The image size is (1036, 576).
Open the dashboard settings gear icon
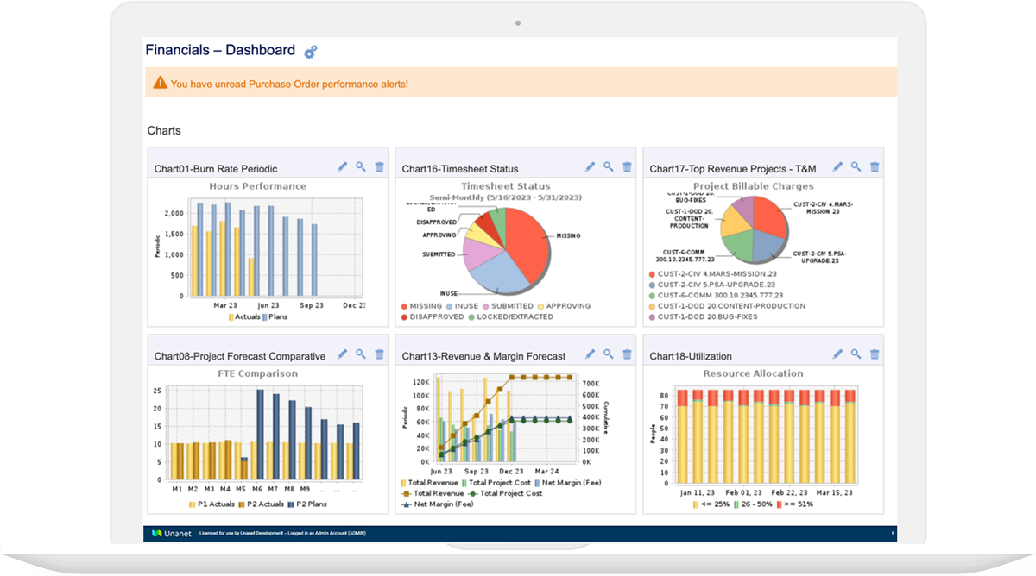[310, 51]
